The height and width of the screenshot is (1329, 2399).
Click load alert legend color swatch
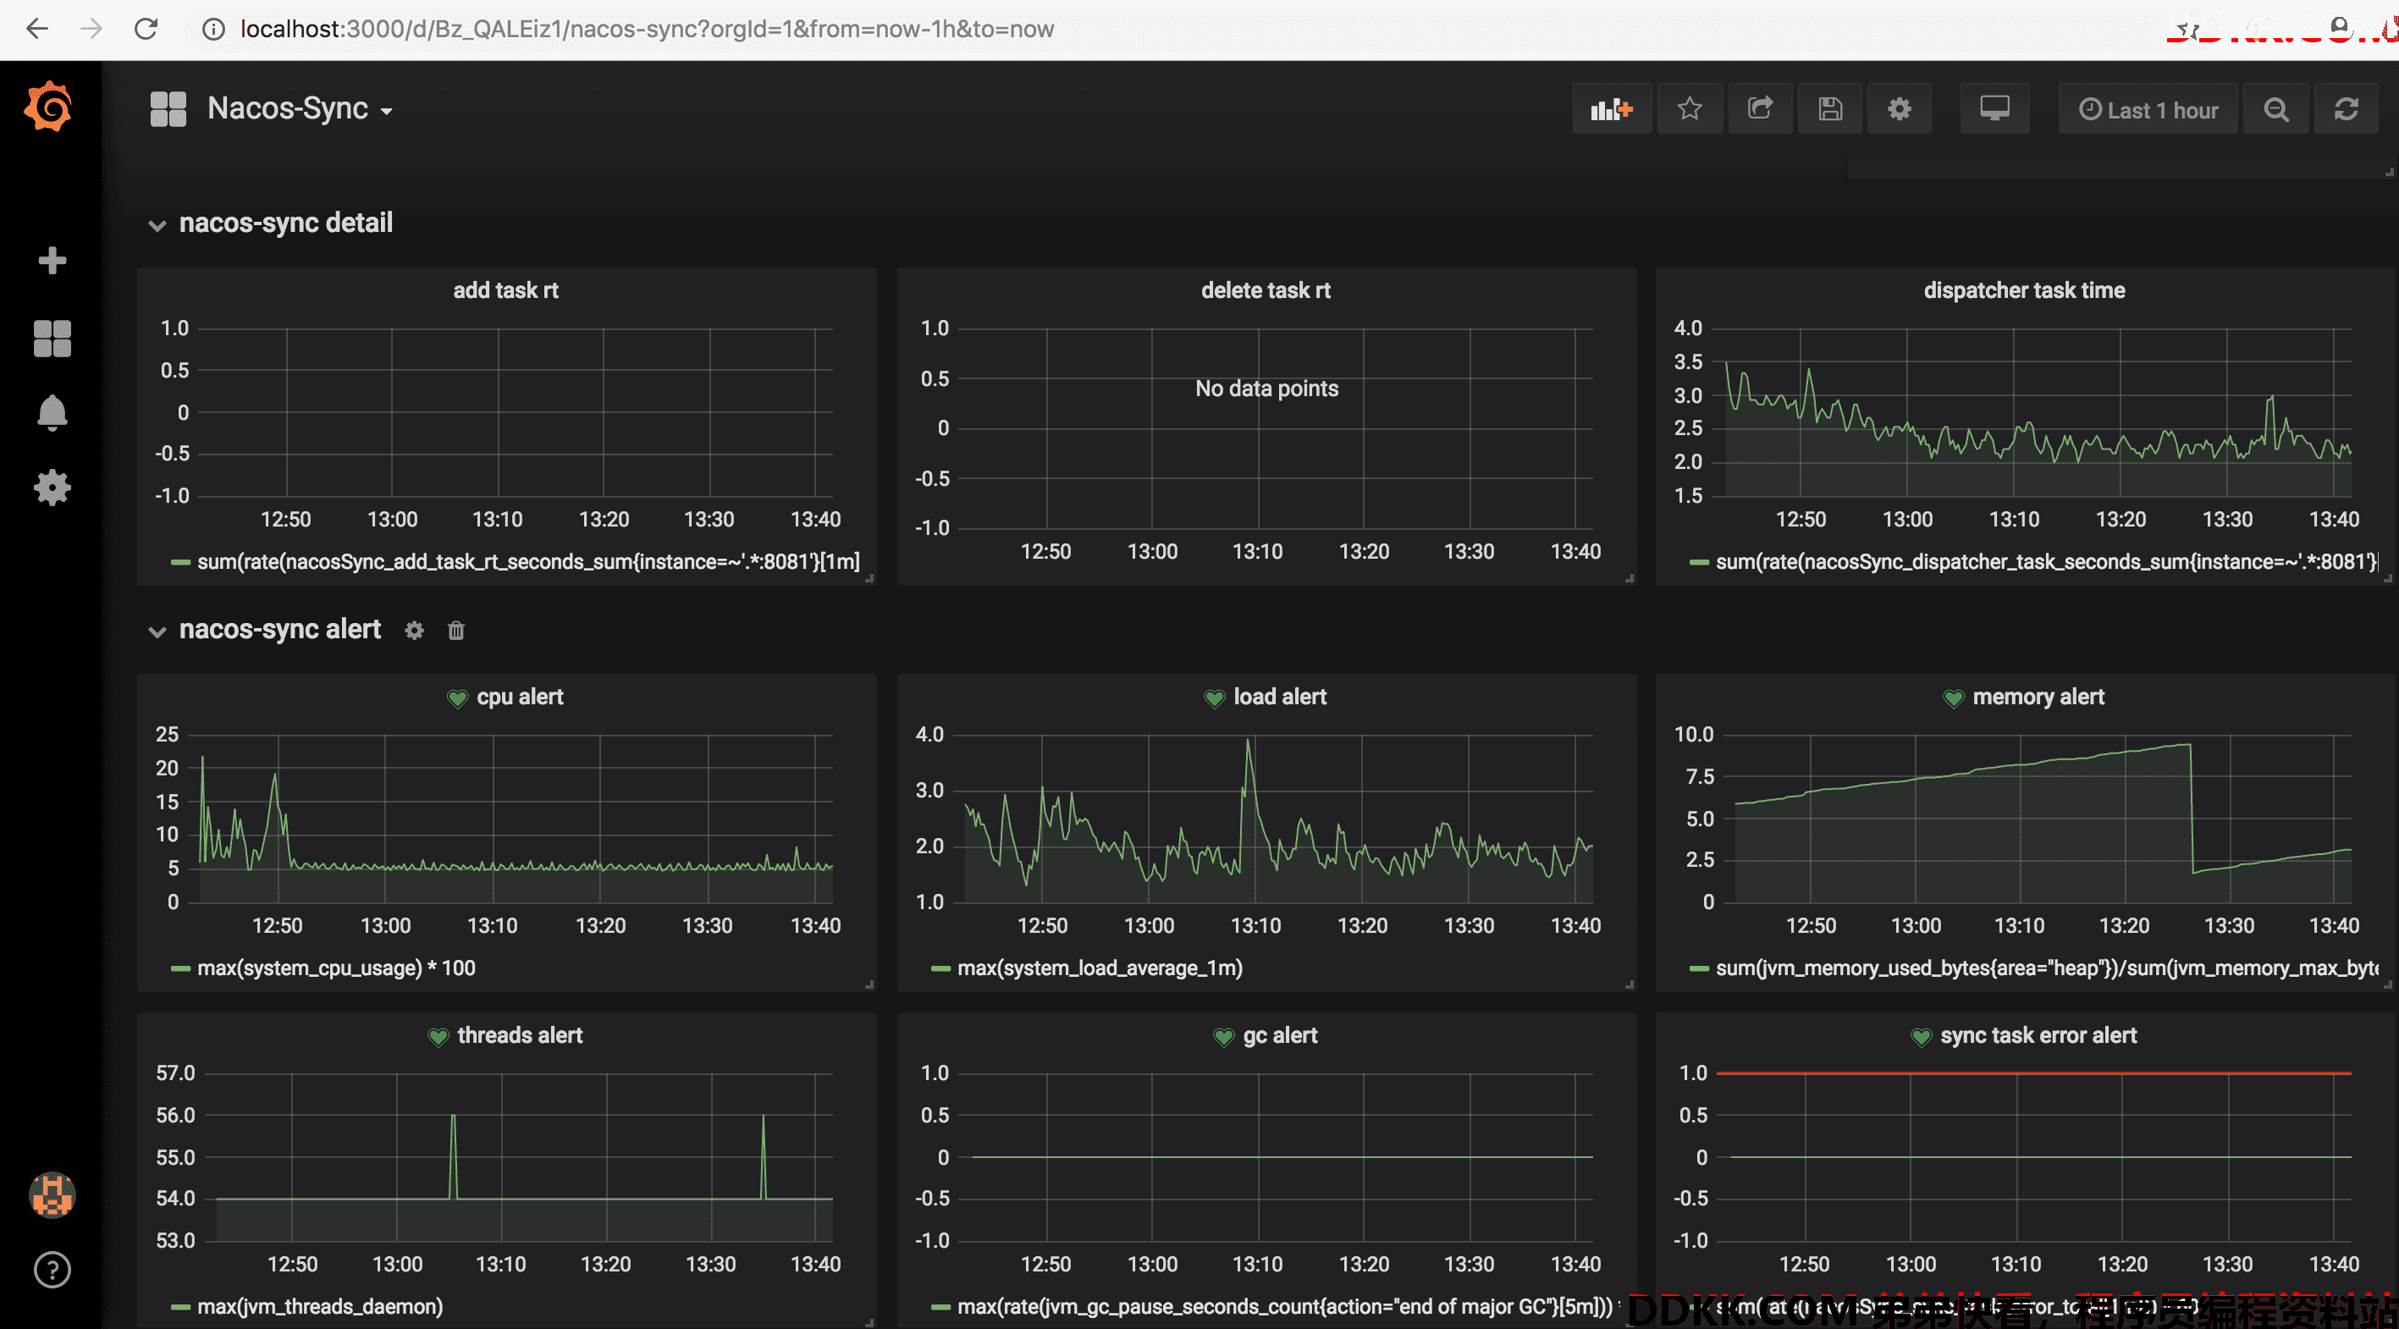tap(940, 968)
